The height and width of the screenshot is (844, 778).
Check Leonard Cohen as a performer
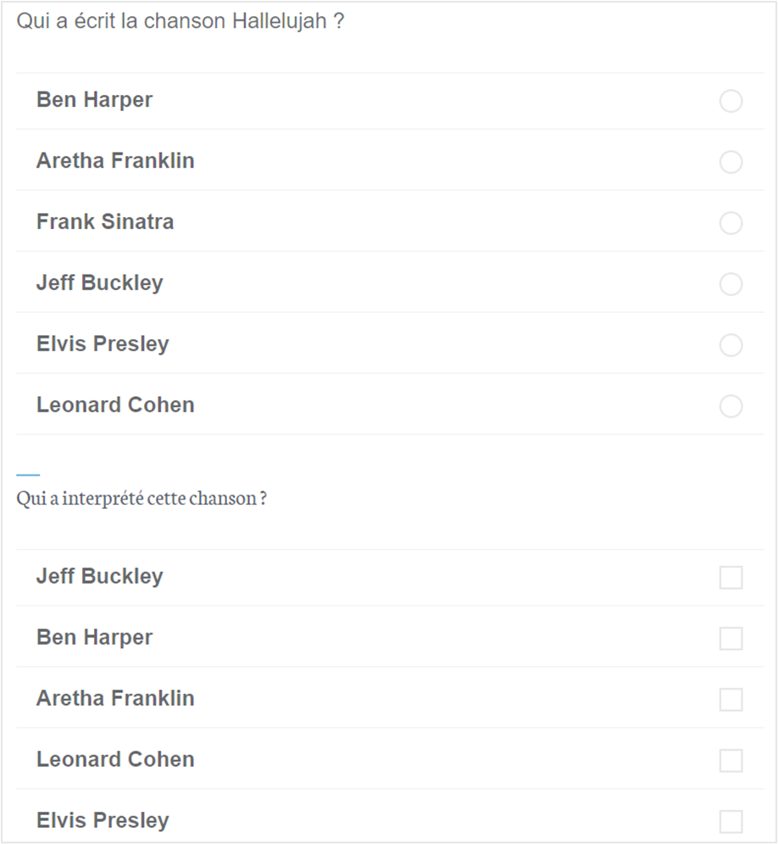pyautogui.click(x=731, y=761)
